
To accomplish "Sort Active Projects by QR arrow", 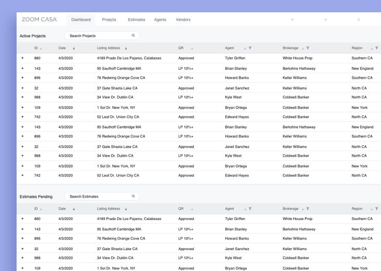I will click(x=192, y=49).
